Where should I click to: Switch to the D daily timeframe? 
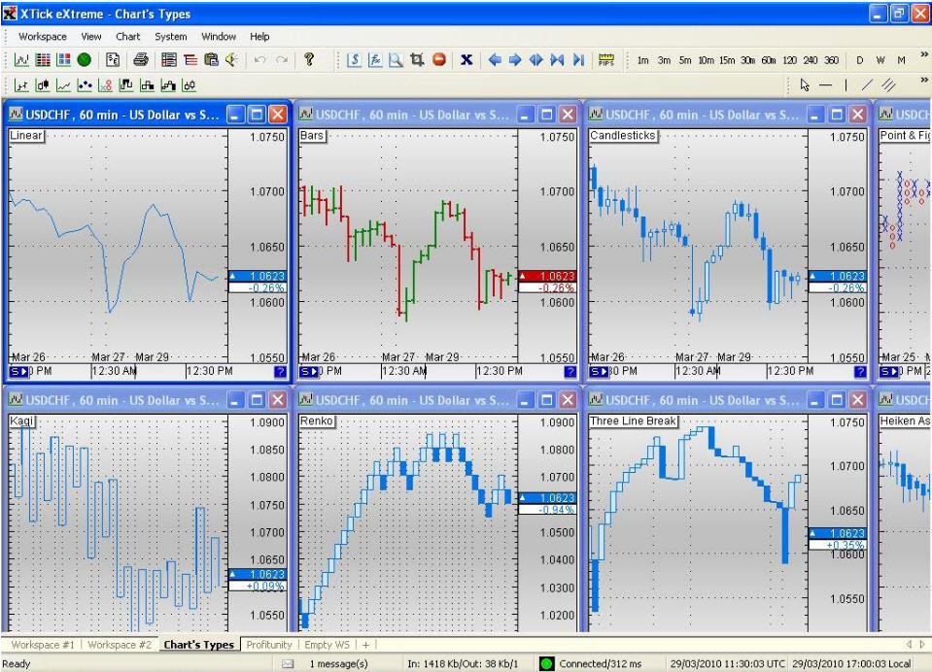point(859,60)
